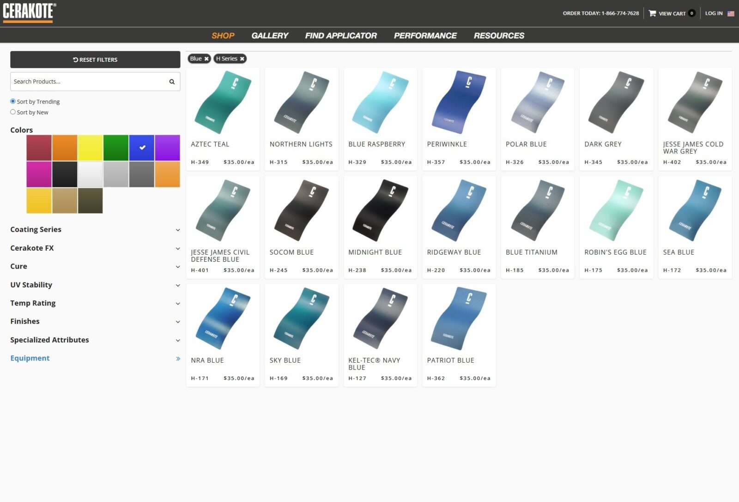Open the Polar Blue swatch image

[x=538, y=102]
